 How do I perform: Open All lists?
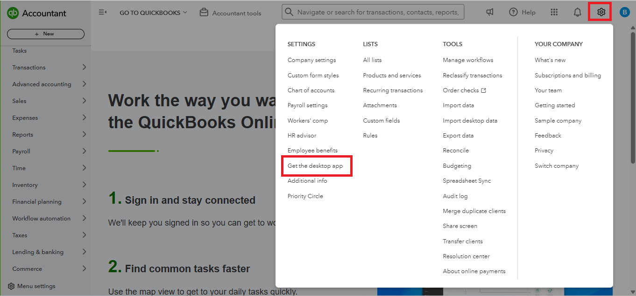[x=372, y=60]
